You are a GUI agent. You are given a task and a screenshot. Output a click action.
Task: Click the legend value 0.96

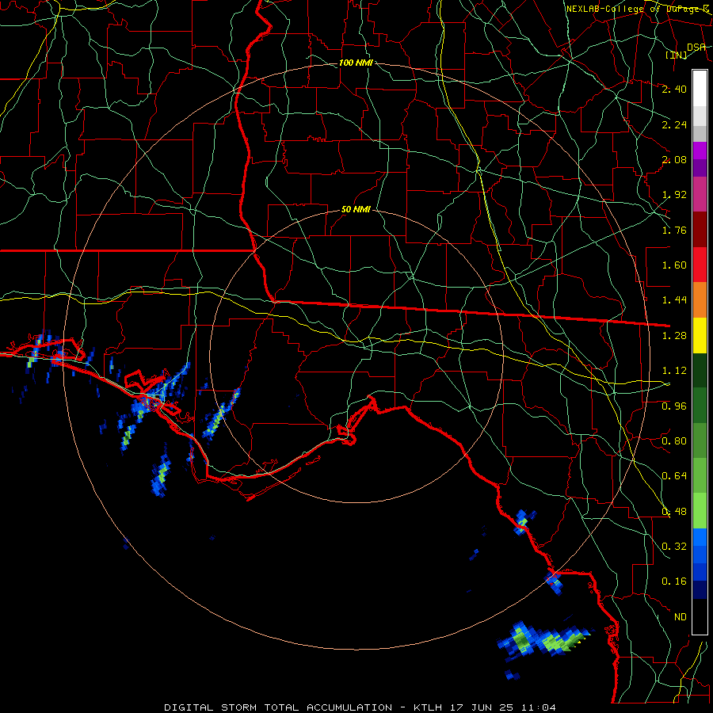click(674, 406)
